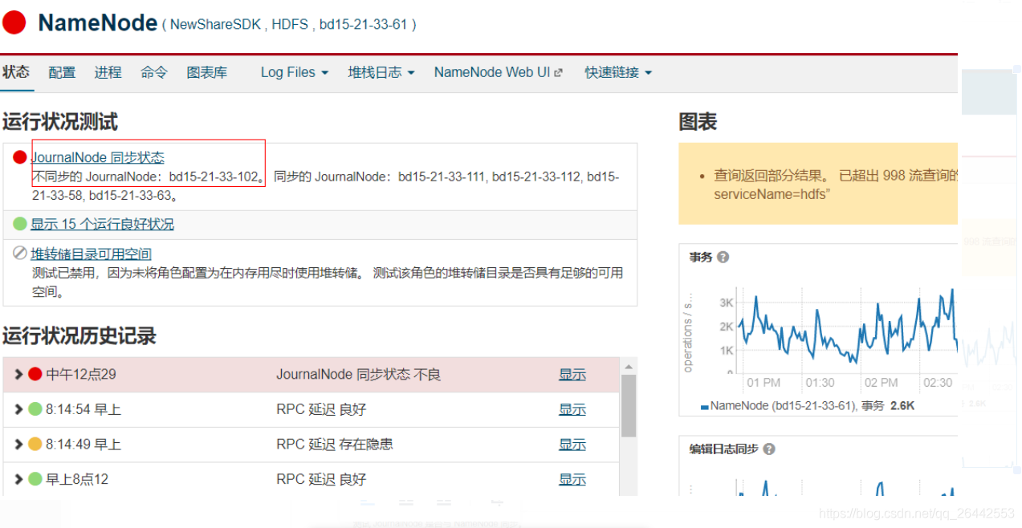Open the help icon next to 编辑日志同步 chart title
1022x528 pixels.
768,449
